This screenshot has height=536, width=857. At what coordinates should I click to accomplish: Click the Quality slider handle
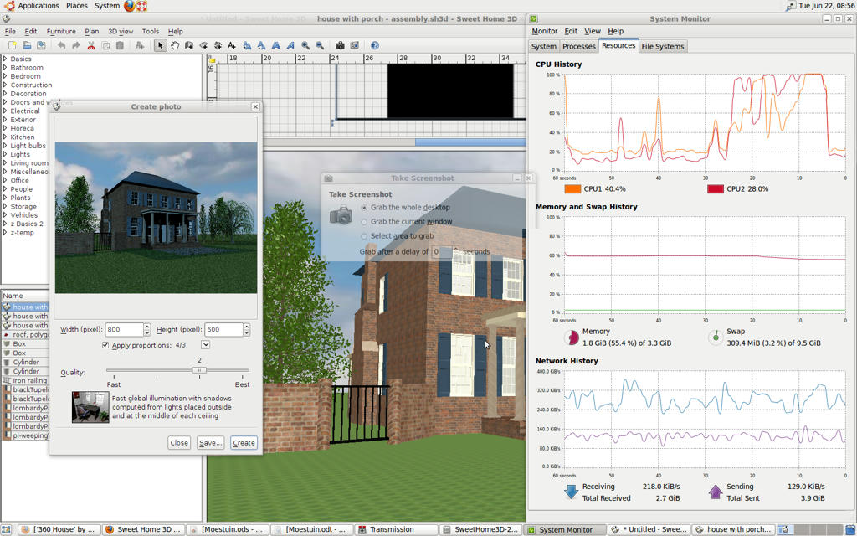(x=199, y=370)
